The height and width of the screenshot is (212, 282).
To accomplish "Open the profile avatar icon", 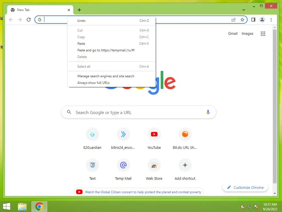I will pos(262,20).
